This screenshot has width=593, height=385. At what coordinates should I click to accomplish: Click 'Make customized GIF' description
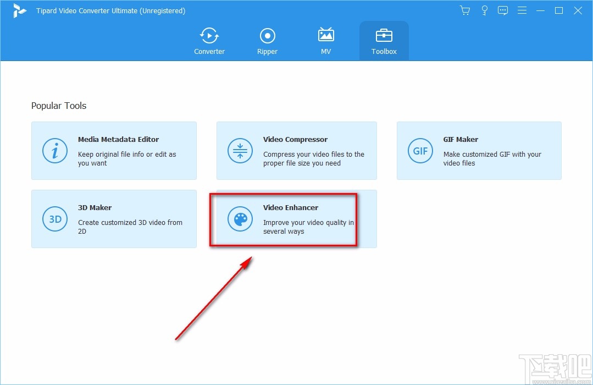(492, 158)
